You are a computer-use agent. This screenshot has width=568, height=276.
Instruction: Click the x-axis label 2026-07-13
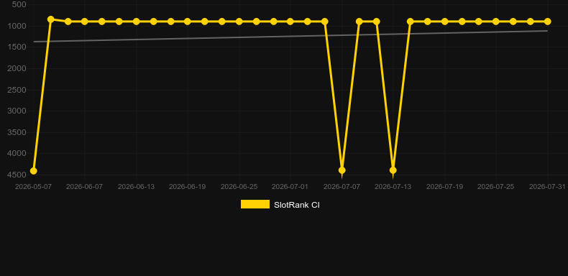(x=393, y=187)
